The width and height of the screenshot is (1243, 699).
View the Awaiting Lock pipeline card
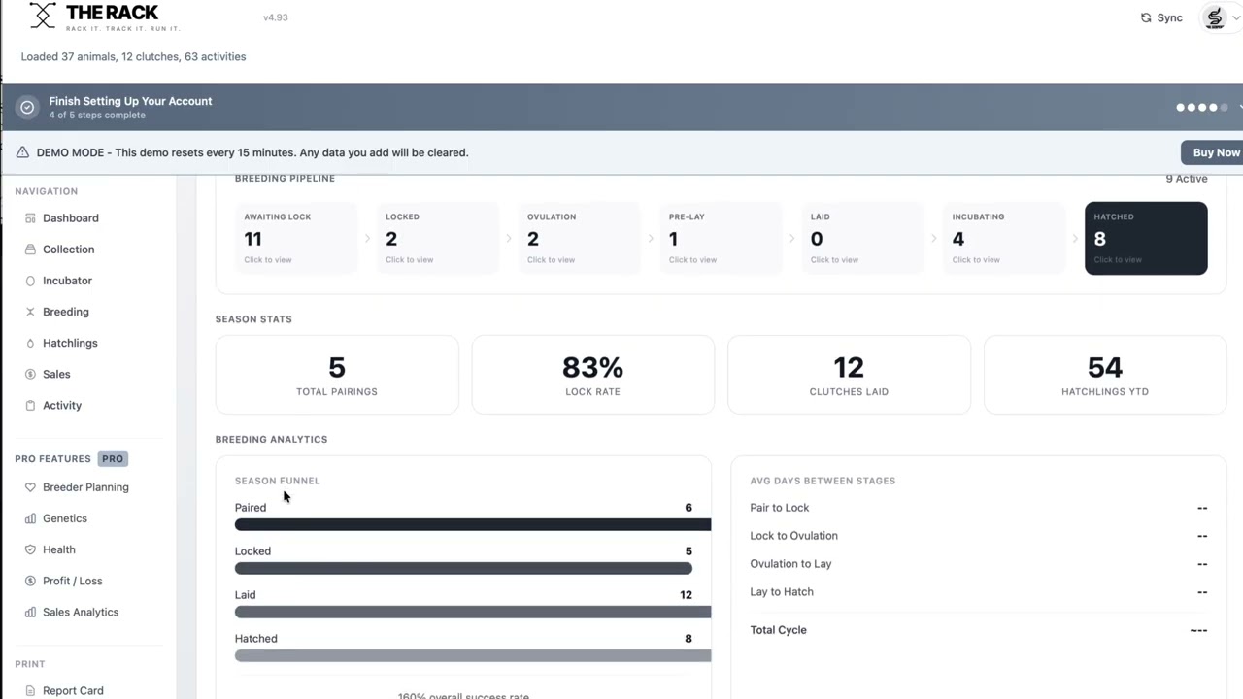(x=296, y=238)
